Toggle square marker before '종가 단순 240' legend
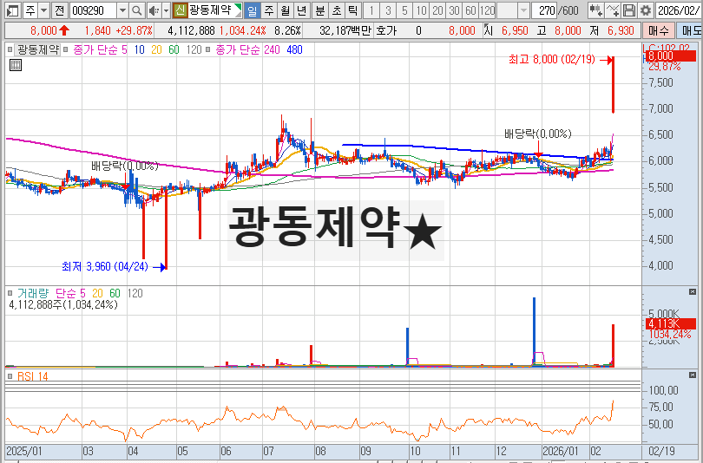Image resolution: width=703 pixels, height=463 pixels. pyautogui.click(x=207, y=49)
